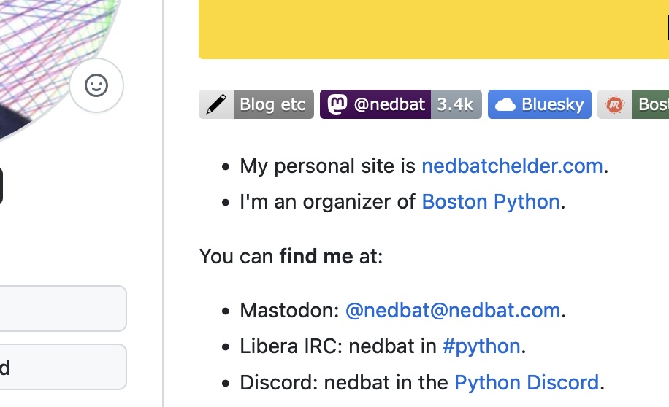Go to the Python Discord link
The height and width of the screenshot is (407, 669).
click(x=527, y=381)
